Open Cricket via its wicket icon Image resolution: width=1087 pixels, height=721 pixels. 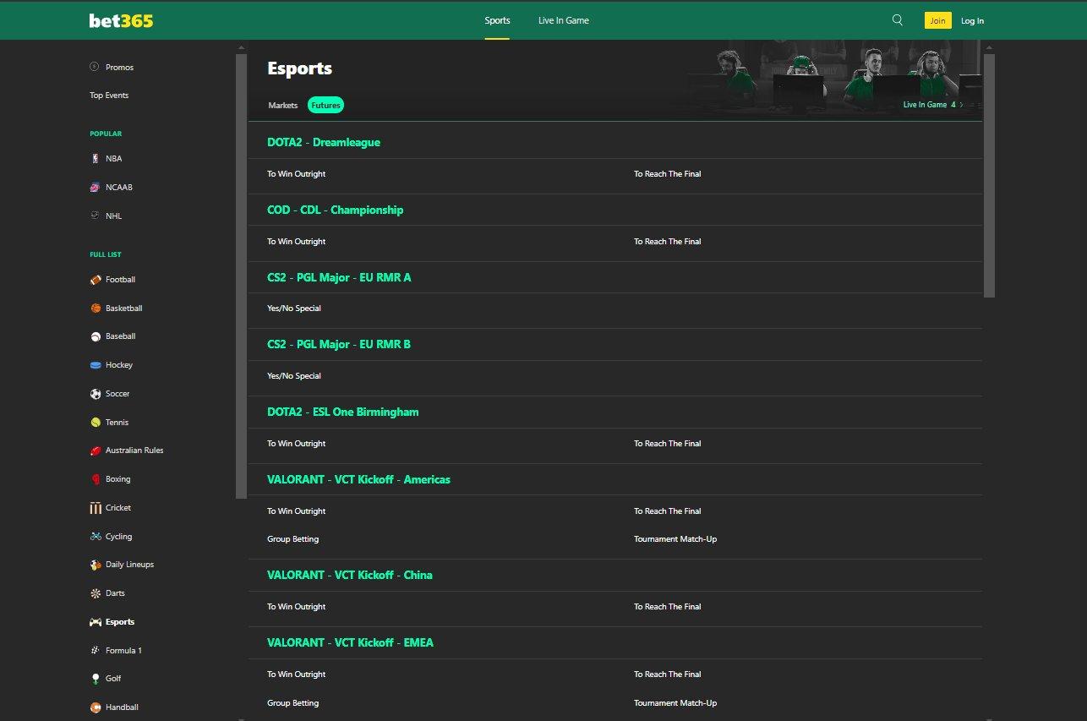pos(96,508)
